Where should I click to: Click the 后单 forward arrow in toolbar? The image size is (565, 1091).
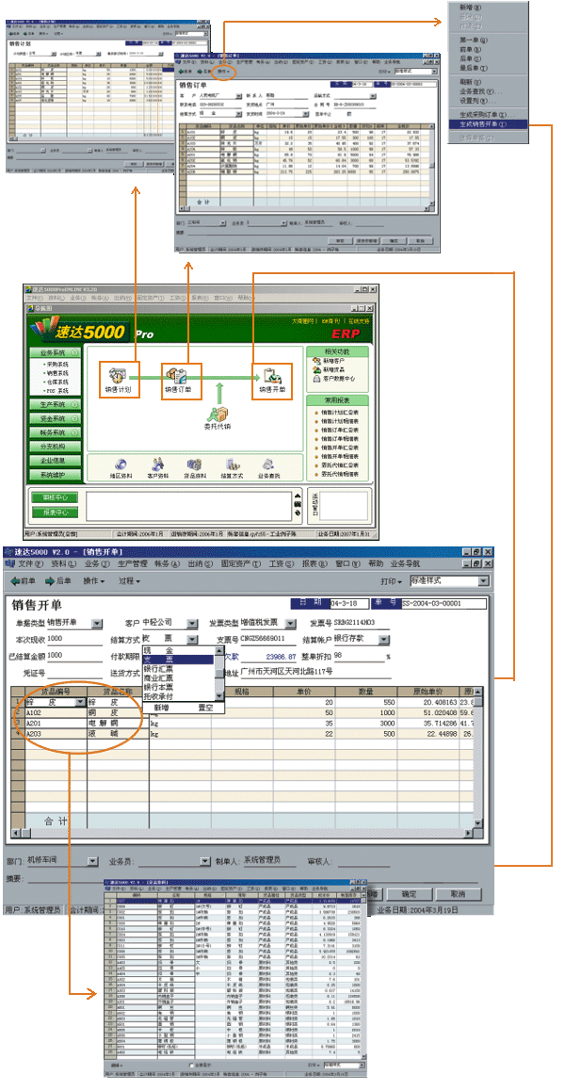58,581
